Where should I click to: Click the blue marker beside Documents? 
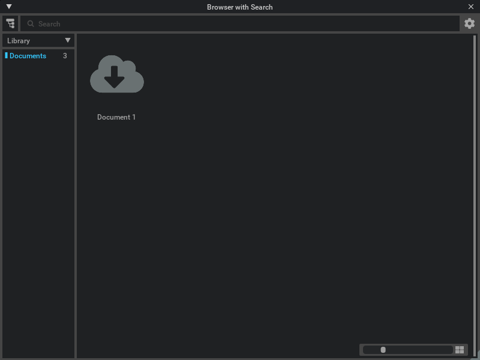pyautogui.click(x=5, y=55)
